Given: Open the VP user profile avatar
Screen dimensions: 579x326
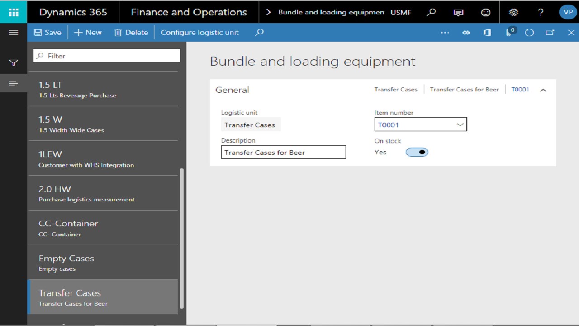Looking at the screenshot, I should 568,12.
